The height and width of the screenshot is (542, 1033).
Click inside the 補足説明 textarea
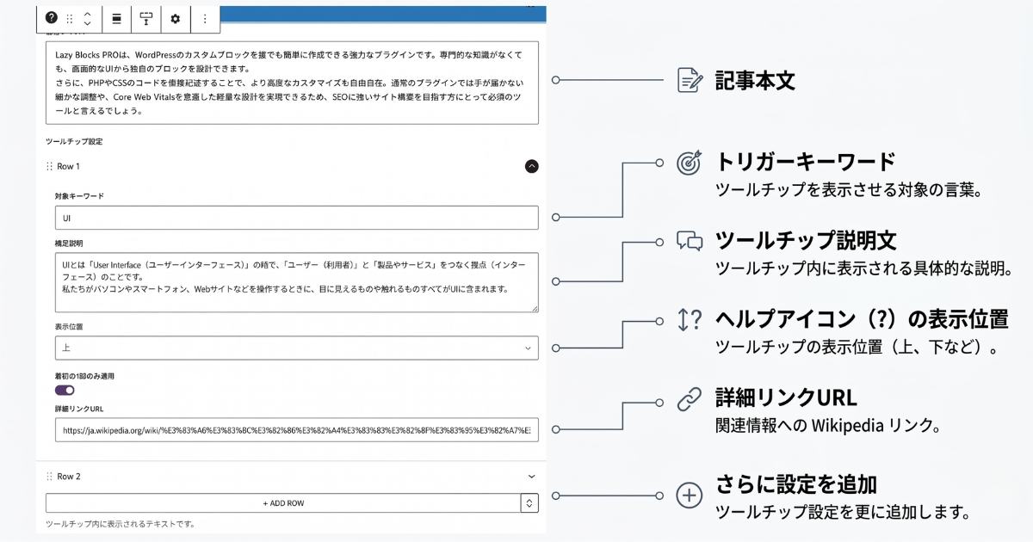coord(296,282)
